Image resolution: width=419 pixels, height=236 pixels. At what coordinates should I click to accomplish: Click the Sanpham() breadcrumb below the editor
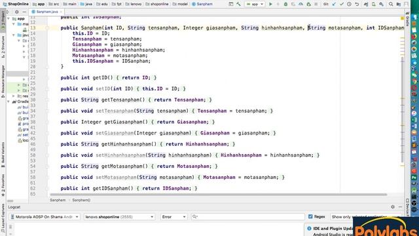81,200
